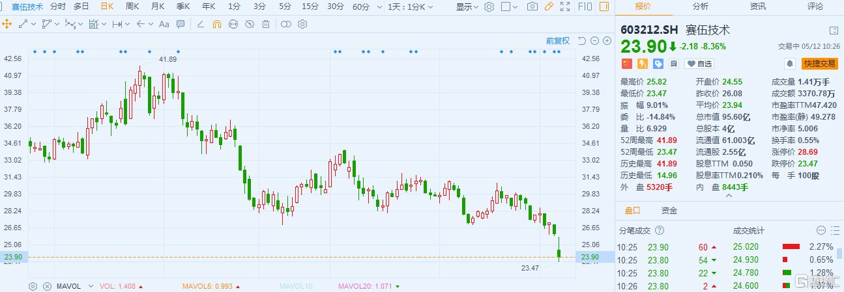The image size is (844, 292).
Task: Open the 分析 analysis tab
Action: 701,7
